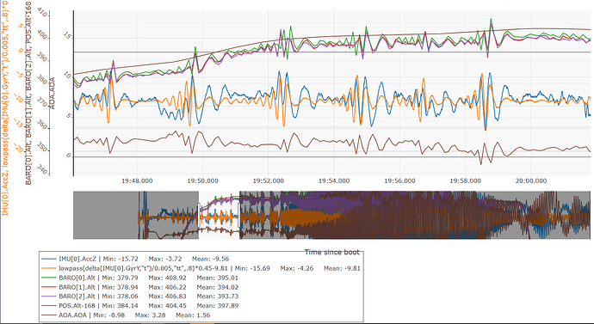Click left handle of range slider

click(199, 215)
